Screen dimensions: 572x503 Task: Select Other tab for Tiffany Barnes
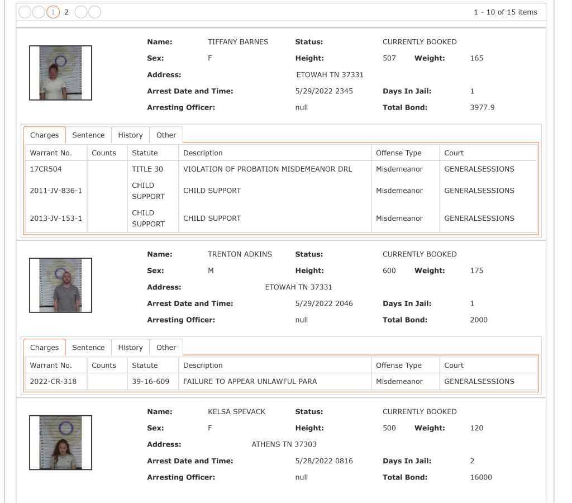click(x=166, y=135)
